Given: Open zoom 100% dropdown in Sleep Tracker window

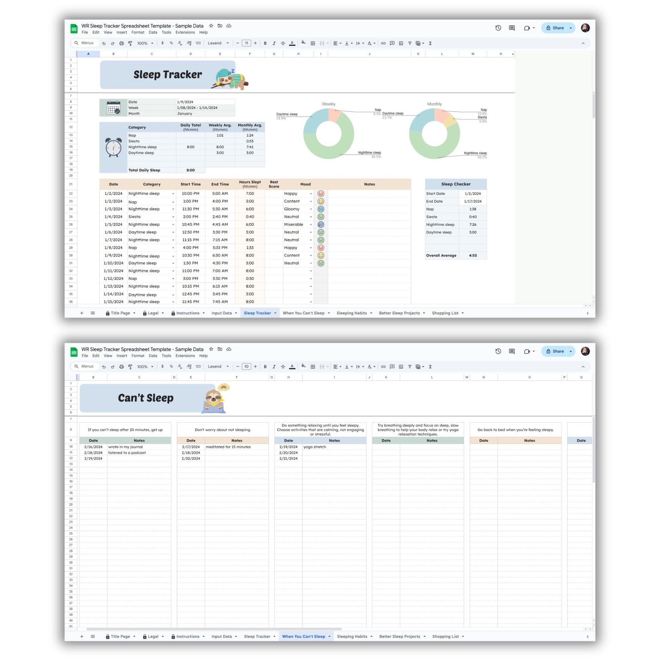Looking at the screenshot, I should click(145, 43).
